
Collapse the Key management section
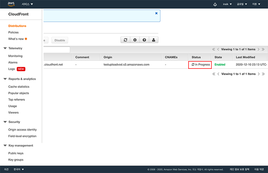pos(5,145)
